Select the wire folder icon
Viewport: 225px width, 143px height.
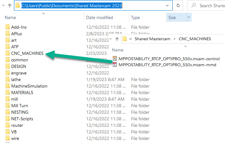[7, 138]
